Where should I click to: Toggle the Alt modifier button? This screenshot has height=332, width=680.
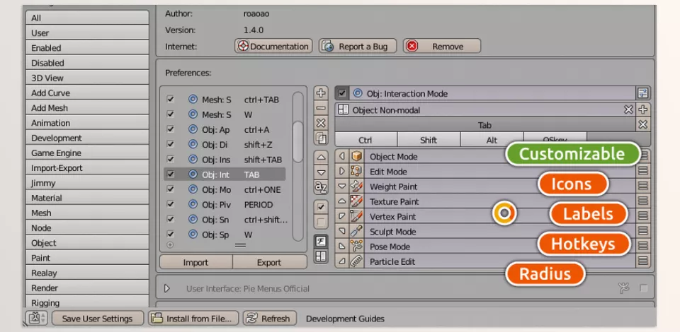492,140
